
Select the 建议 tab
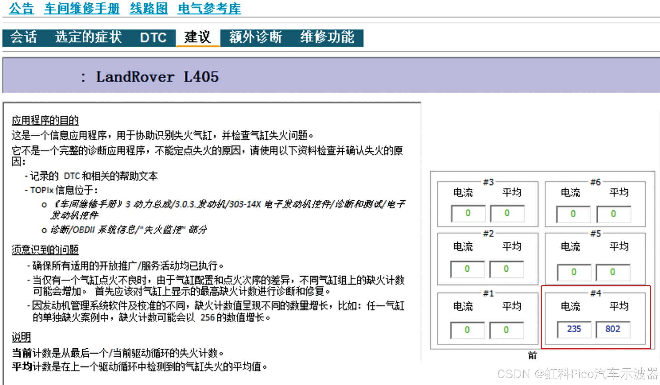(198, 37)
